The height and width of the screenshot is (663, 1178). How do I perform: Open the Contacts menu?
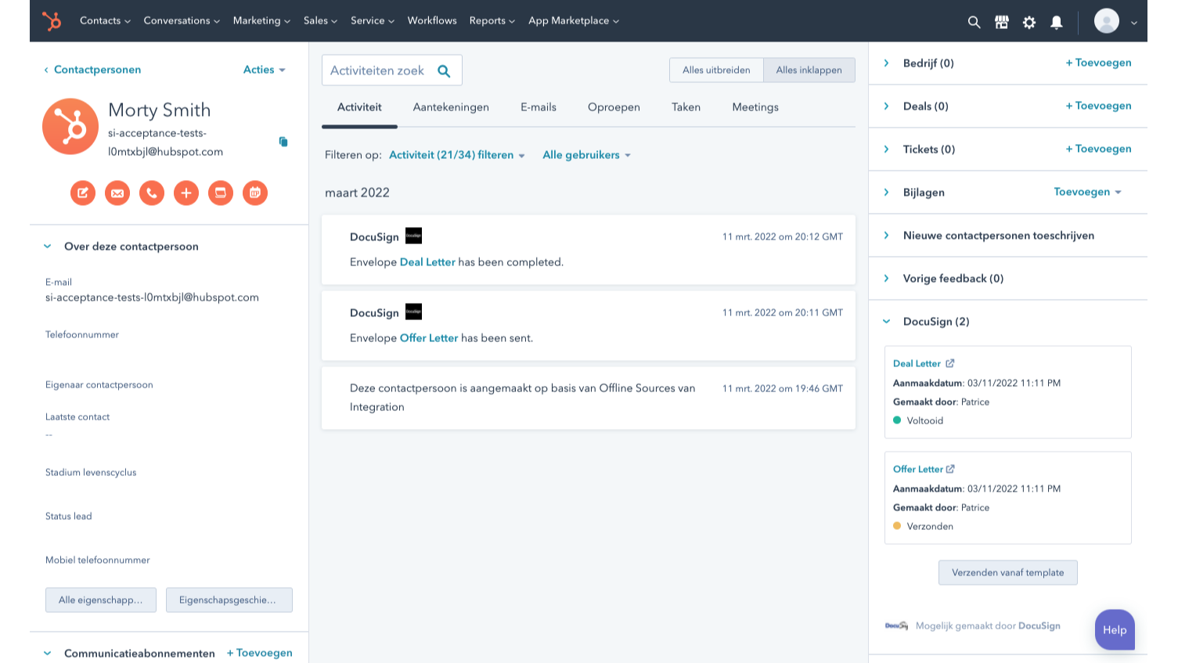[105, 21]
